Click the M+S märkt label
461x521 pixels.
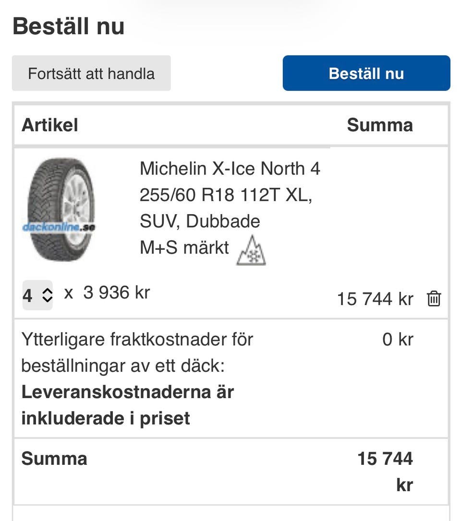(x=184, y=248)
